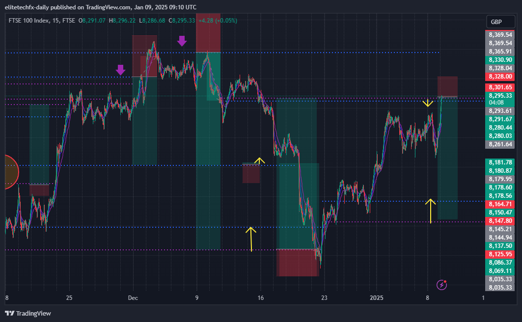Open the elitetechfx-daily published header text

click(101, 7)
